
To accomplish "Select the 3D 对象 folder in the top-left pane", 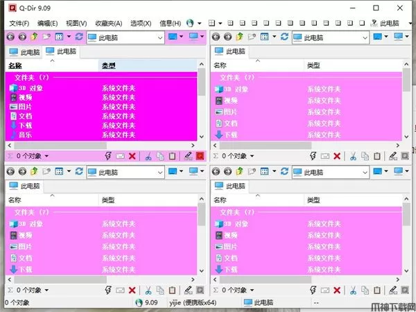I will pos(26,88).
